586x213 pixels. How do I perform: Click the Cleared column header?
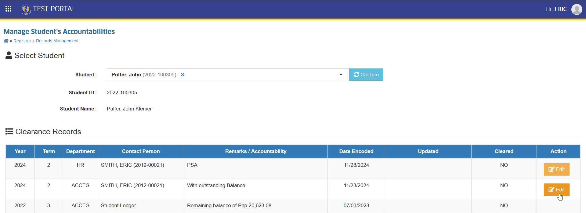click(504, 151)
